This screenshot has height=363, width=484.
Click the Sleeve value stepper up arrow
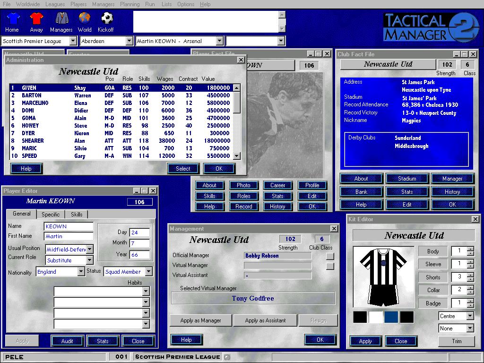click(470, 262)
